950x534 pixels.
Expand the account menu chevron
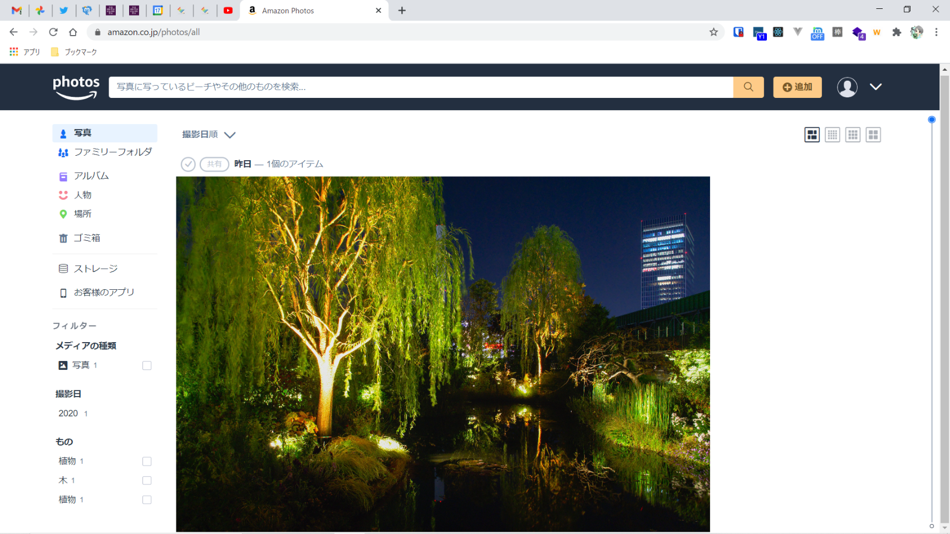875,87
